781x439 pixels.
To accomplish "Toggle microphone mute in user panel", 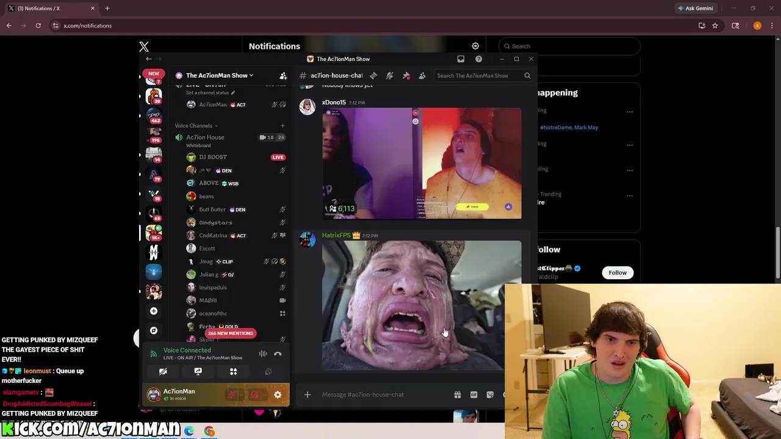I will point(232,394).
